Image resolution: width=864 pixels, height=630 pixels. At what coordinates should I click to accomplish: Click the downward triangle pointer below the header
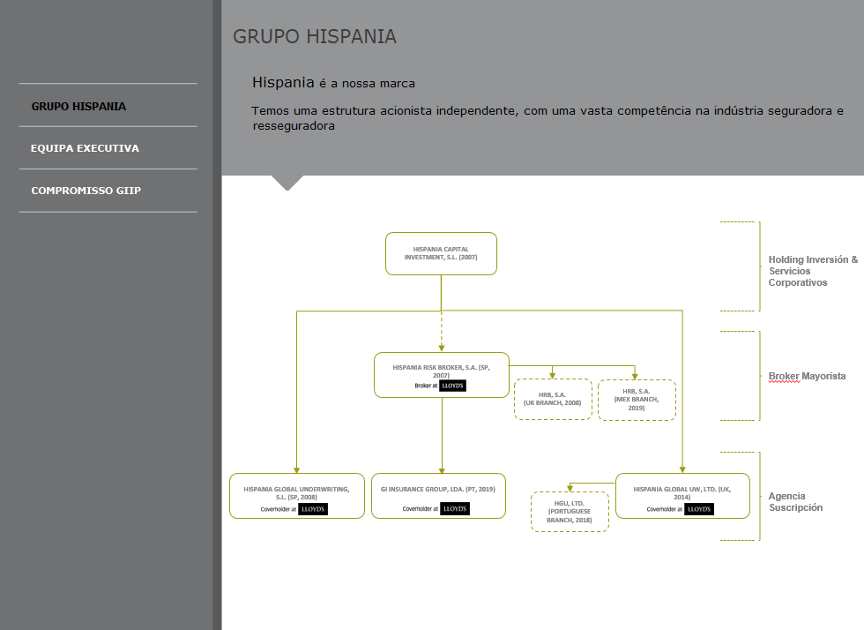click(x=287, y=183)
